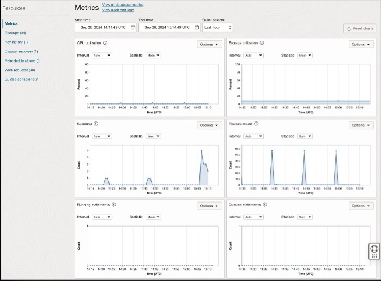Open Storage utilization Interval Auto dropdown
This screenshot has height=281, width=381.
tap(253, 56)
